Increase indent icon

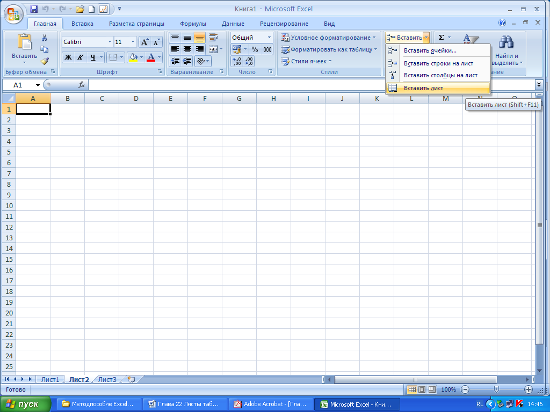point(187,61)
